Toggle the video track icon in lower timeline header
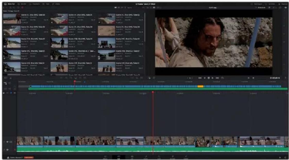Screen dimensions: 289x160 pos(11,142)
